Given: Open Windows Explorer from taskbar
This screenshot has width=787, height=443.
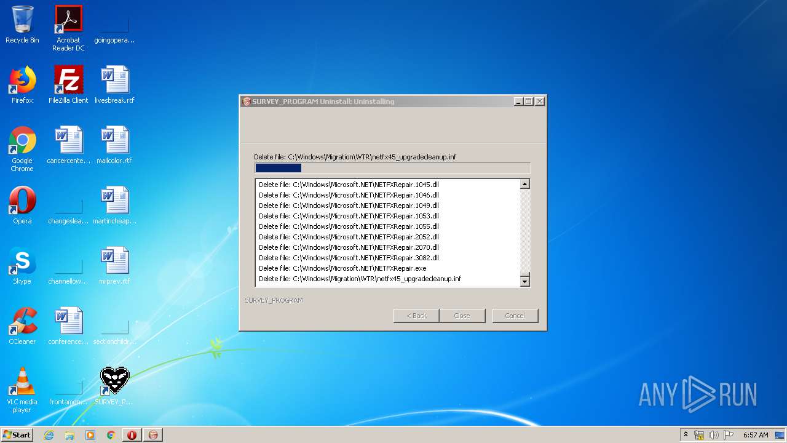Looking at the screenshot, I should (69, 435).
